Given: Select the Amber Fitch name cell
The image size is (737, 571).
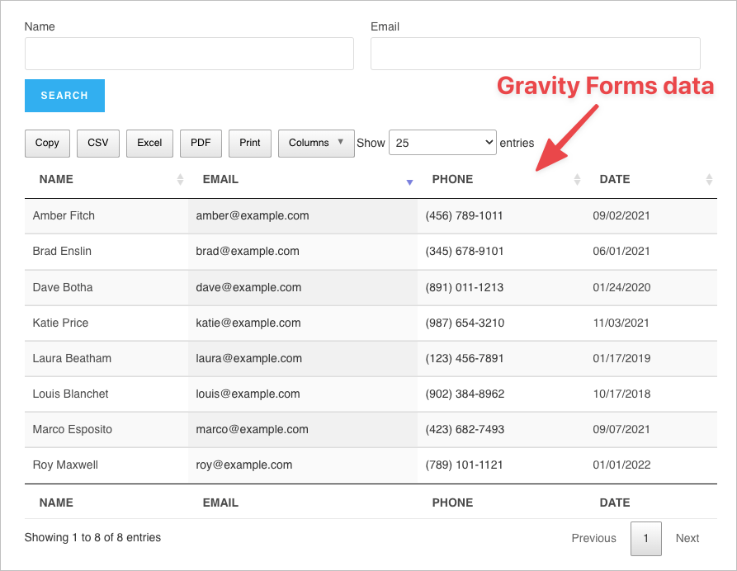Looking at the screenshot, I should coord(106,216).
